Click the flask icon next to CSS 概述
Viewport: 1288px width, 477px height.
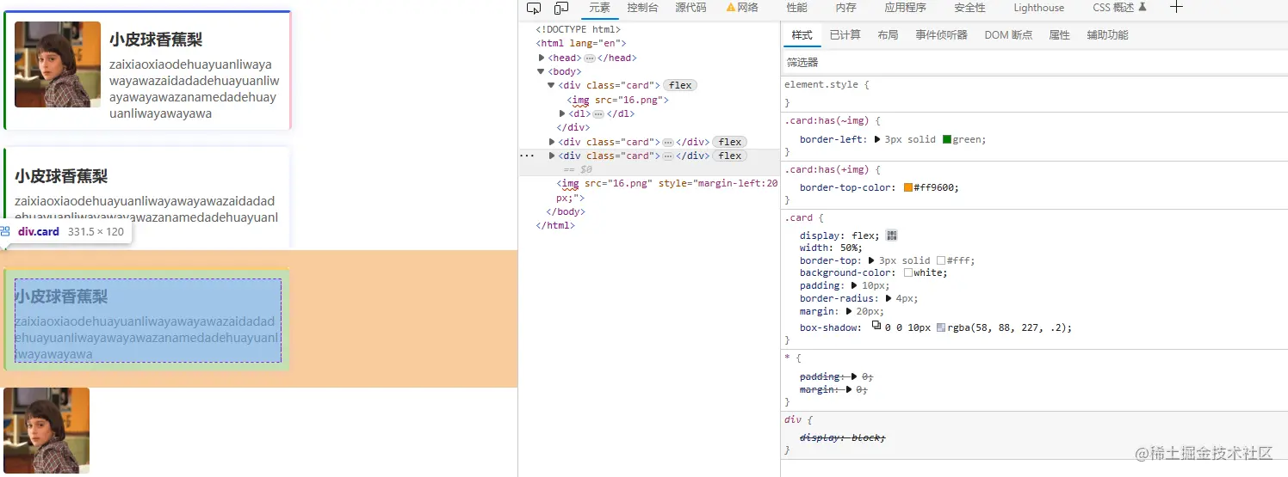(x=1143, y=7)
